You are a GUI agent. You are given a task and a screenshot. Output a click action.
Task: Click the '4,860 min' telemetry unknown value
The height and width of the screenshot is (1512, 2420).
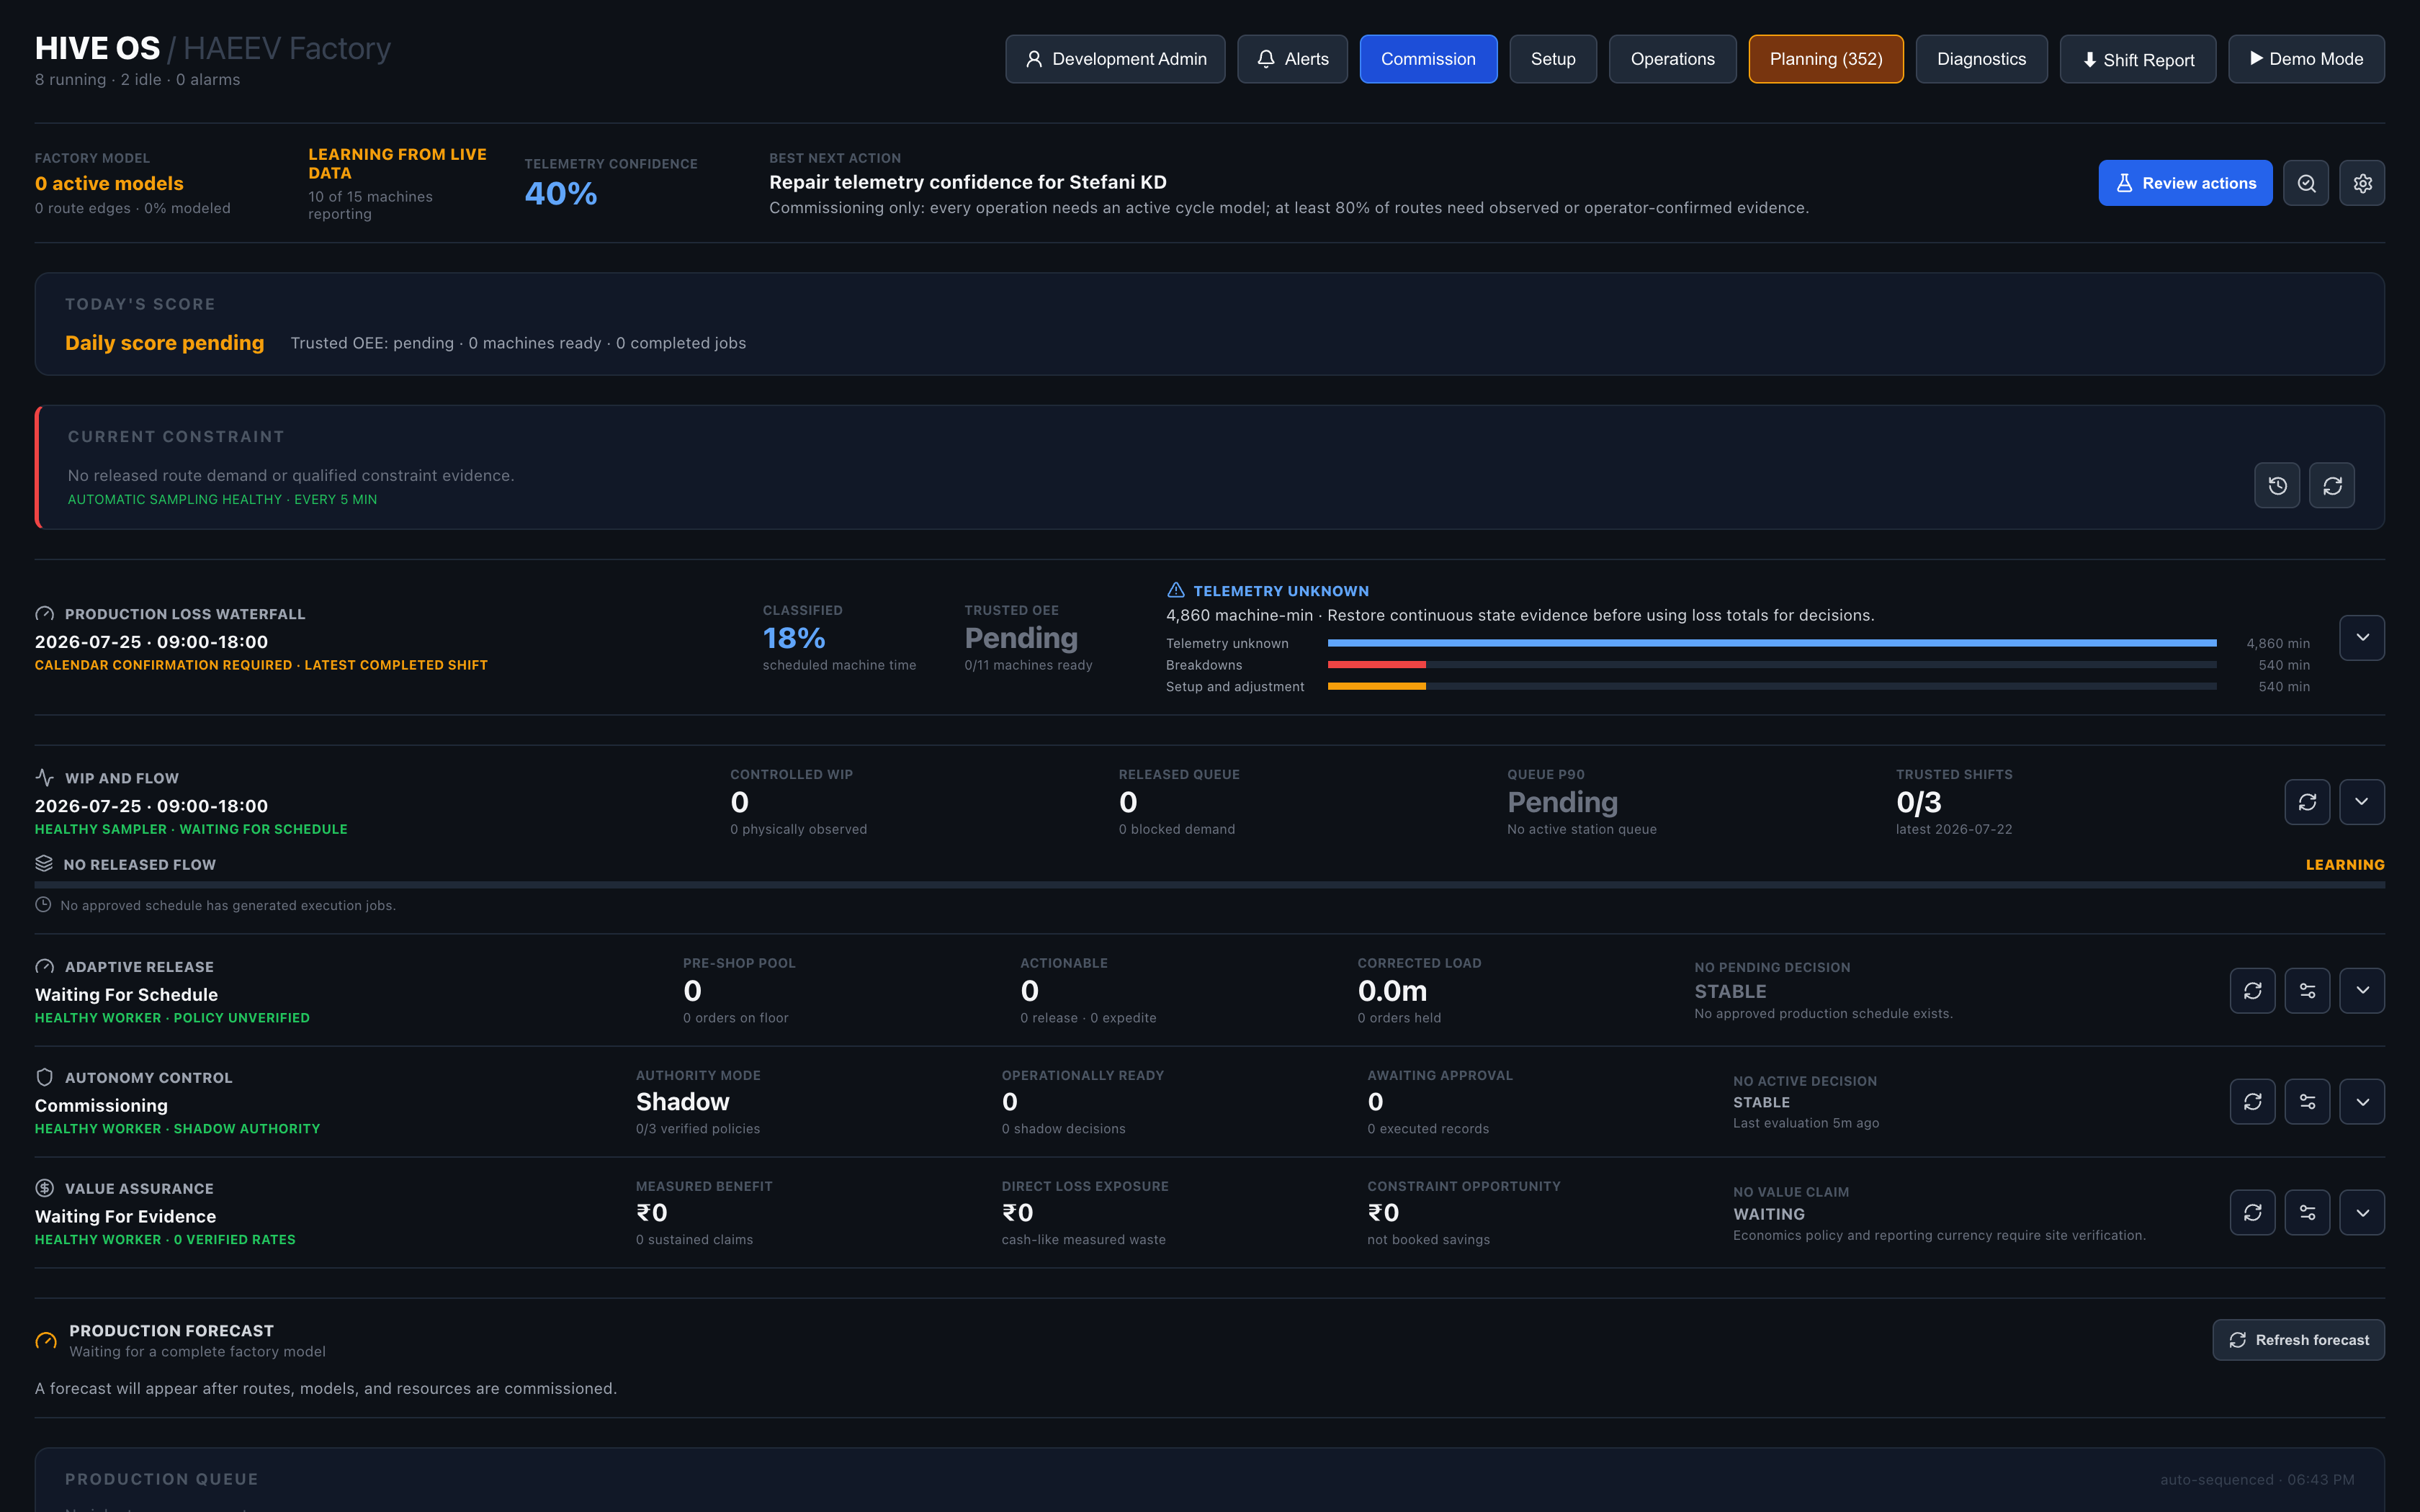(x=2278, y=643)
